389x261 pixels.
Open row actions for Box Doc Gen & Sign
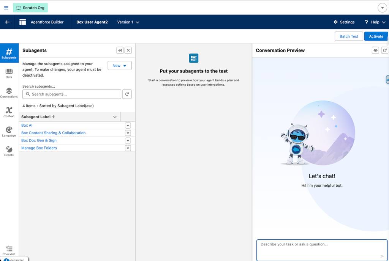point(128,141)
